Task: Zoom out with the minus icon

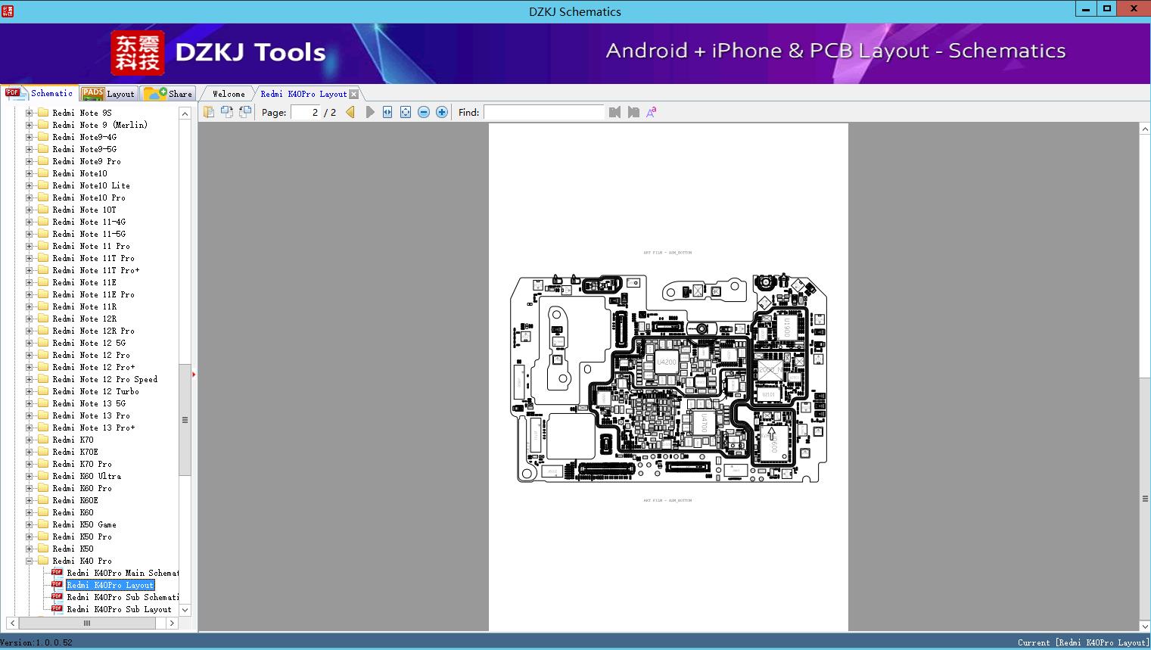Action: 424,112
